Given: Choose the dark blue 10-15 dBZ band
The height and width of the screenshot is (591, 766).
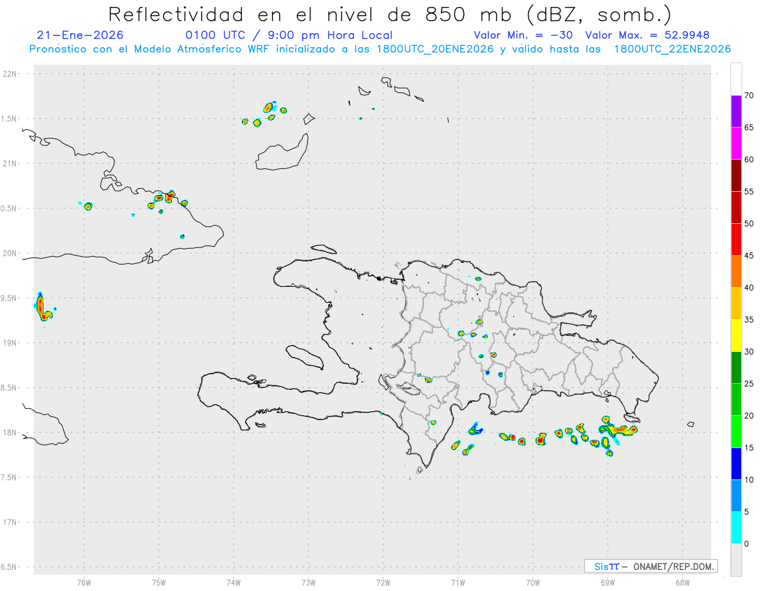Looking at the screenshot, I should [x=736, y=463].
